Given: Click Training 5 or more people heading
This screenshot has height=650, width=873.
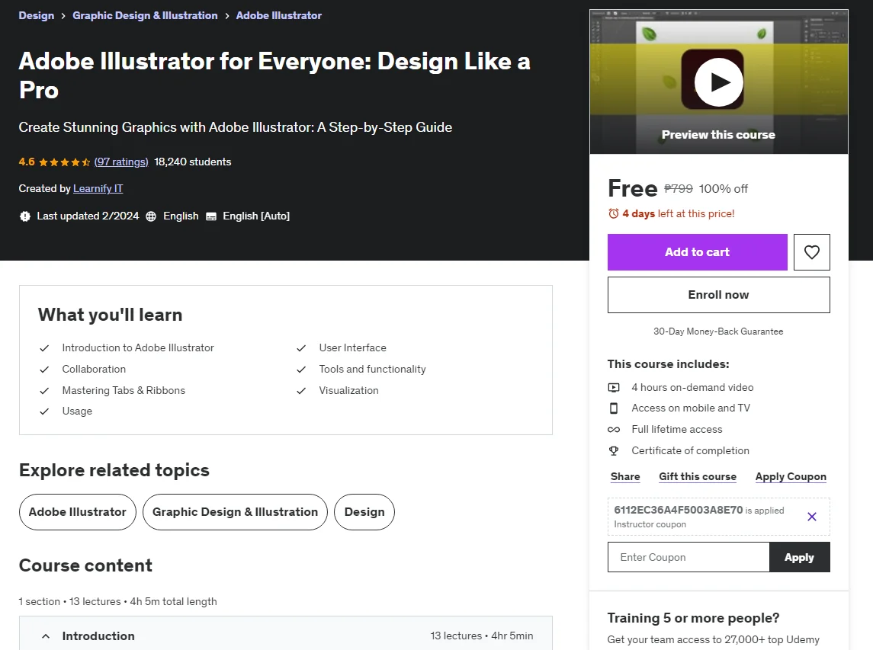Looking at the screenshot, I should point(693,618).
